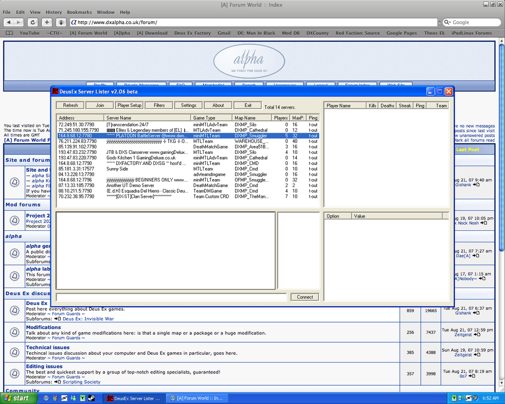Click the Exit button in Server Lister
505x404 pixels.
click(x=248, y=106)
